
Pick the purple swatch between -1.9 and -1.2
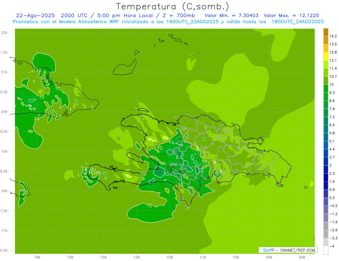[326, 218]
